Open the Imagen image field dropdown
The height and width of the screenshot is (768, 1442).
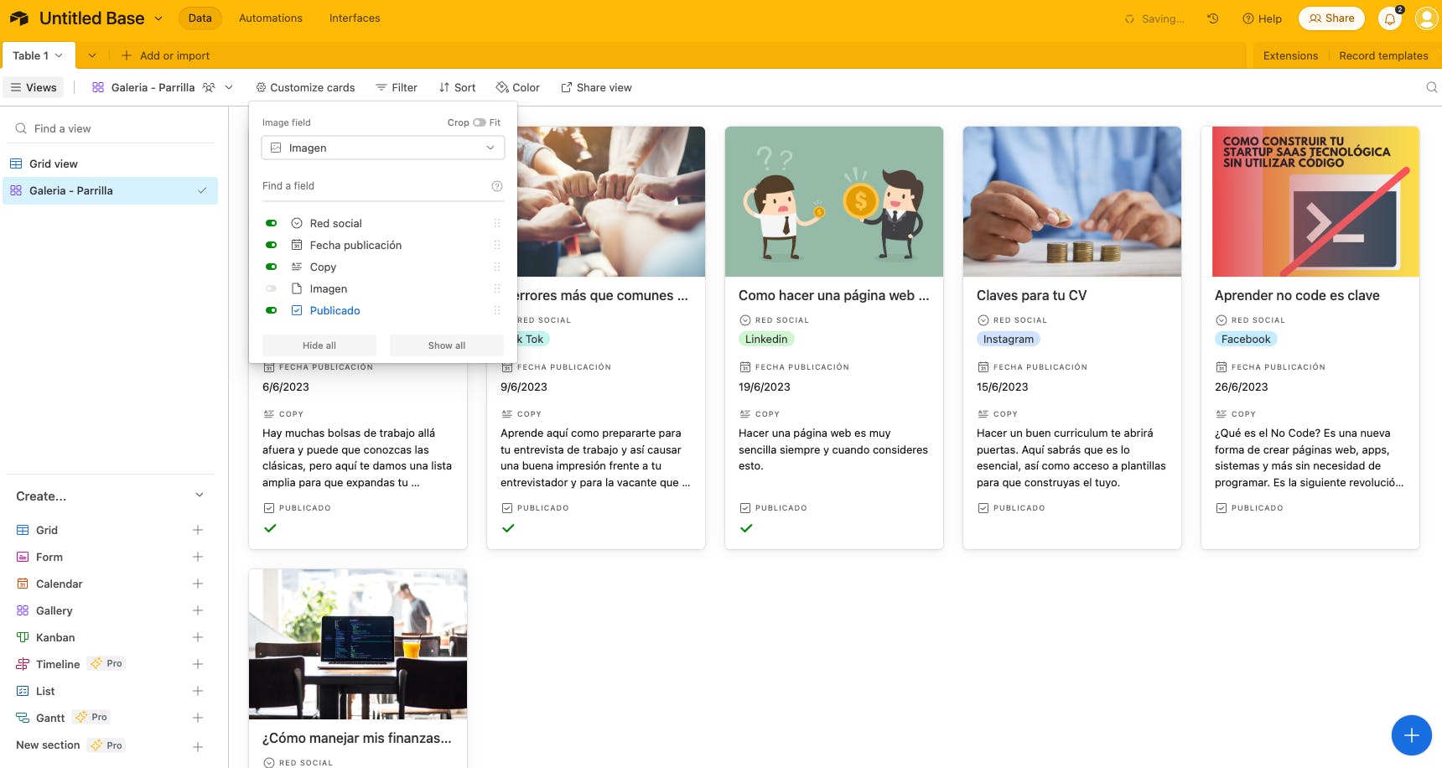(x=383, y=148)
